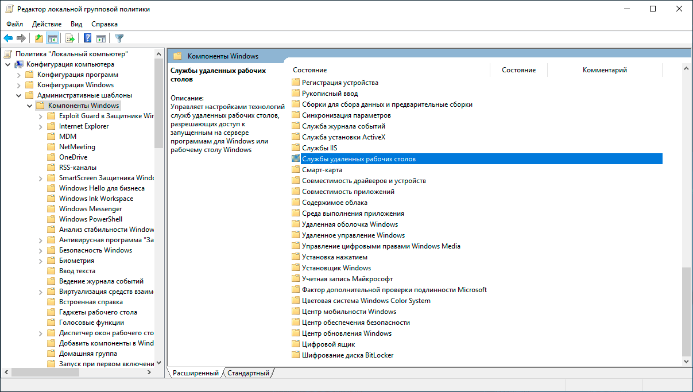
Task: Click the tree pane horizontal scrollbar thumb
Action: (x=57, y=372)
